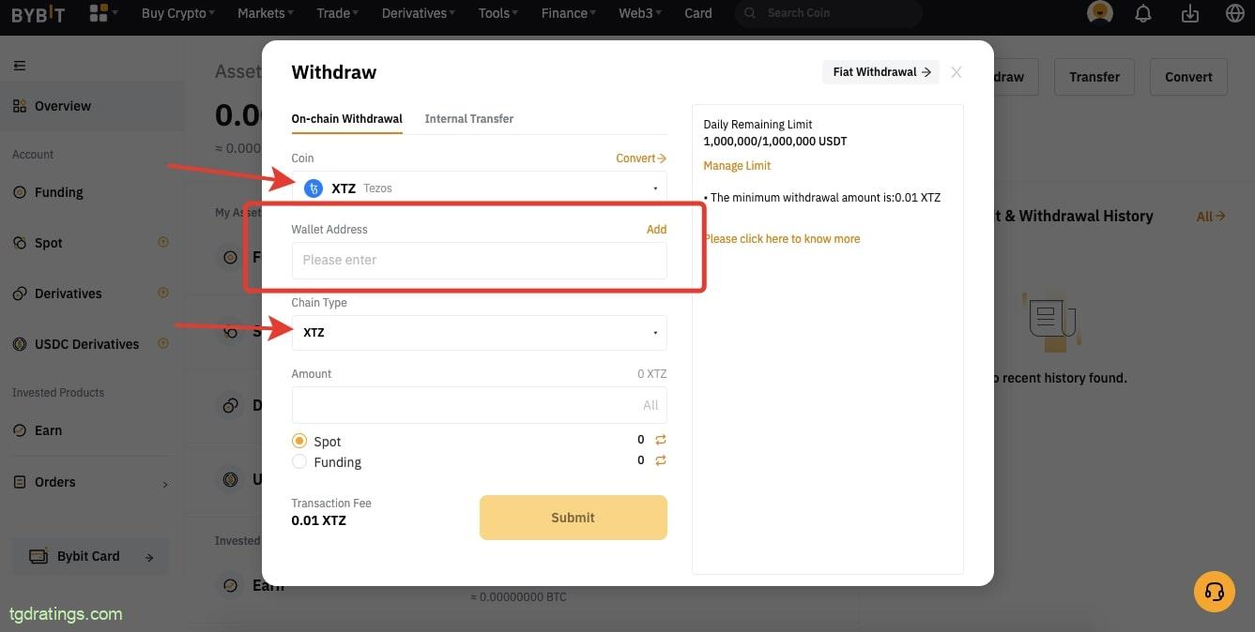Open the customer support headset icon
The width and height of the screenshot is (1255, 632).
(x=1214, y=592)
